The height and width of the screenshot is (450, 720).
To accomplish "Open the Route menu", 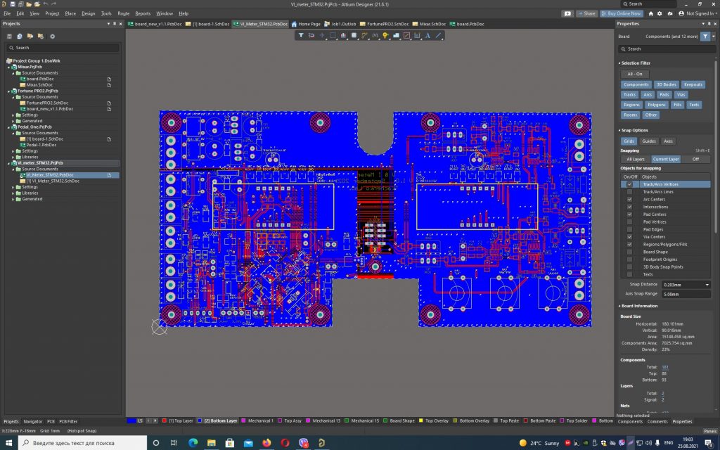I will click(123, 13).
